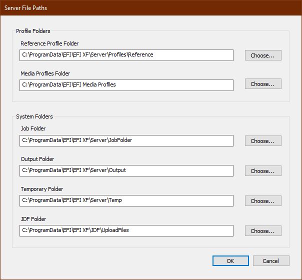Click the Output Folder label

[x=37, y=159]
